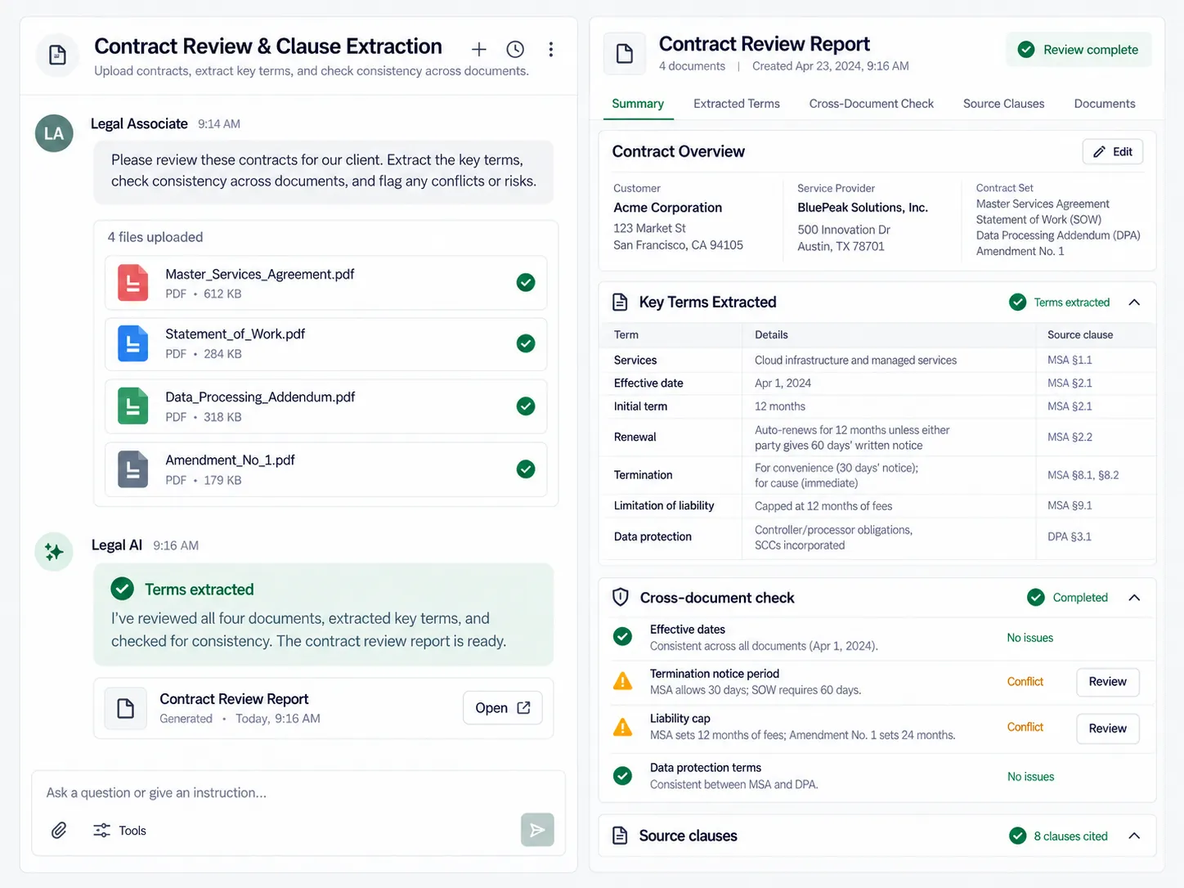Start a new chat with plus icon
The image size is (1184, 888).
point(479,50)
